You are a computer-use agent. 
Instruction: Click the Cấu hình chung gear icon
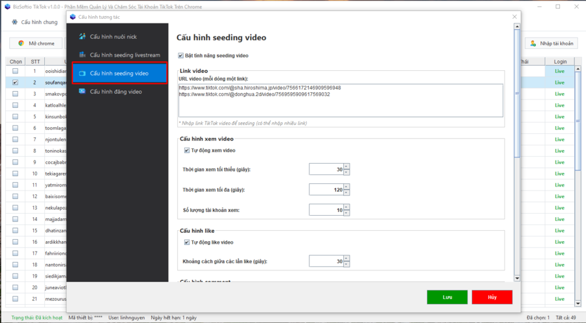pyautogui.click(x=14, y=21)
